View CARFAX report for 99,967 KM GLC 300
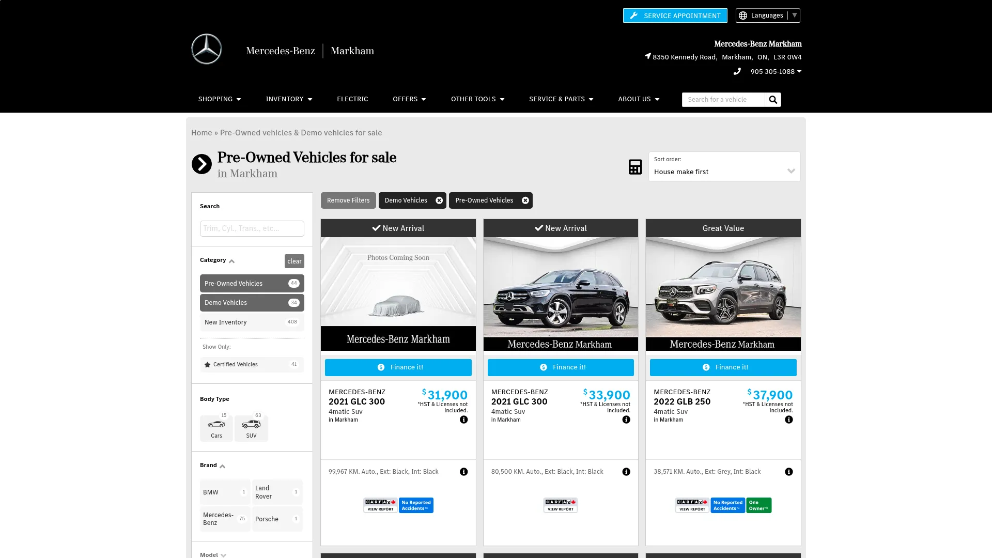Viewport: 992px width, 558px height. click(x=380, y=505)
